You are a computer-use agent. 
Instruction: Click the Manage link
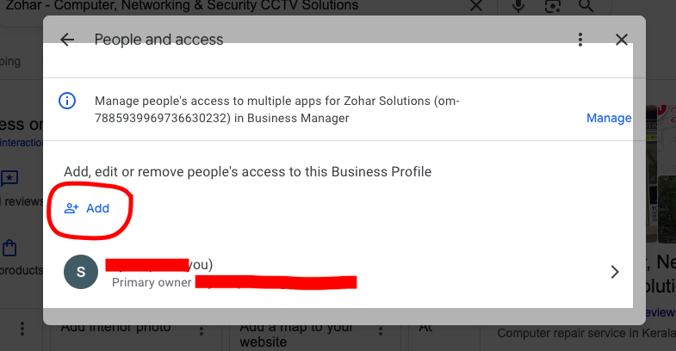coord(609,118)
